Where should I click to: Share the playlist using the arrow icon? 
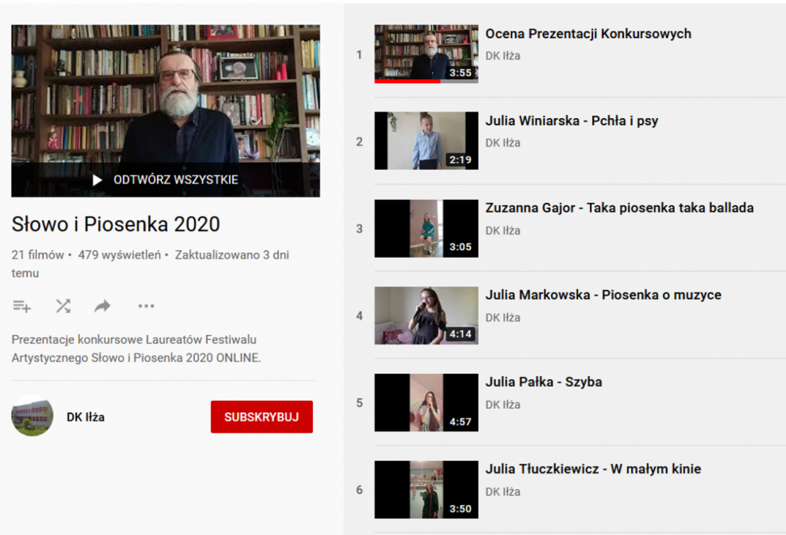(103, 307)
